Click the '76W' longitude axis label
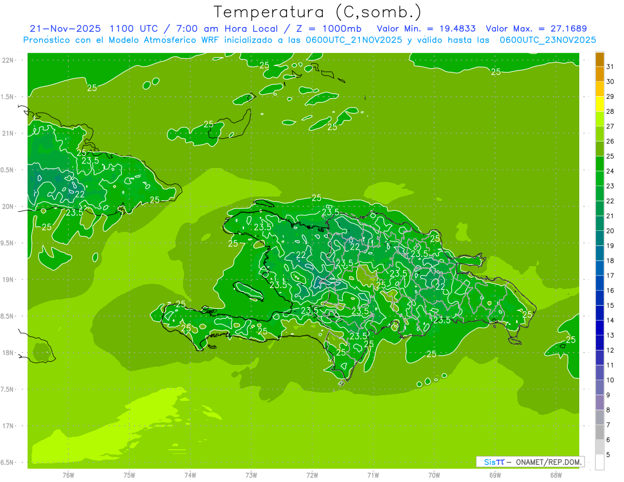The image size is (624, 482). click(68, 475)
